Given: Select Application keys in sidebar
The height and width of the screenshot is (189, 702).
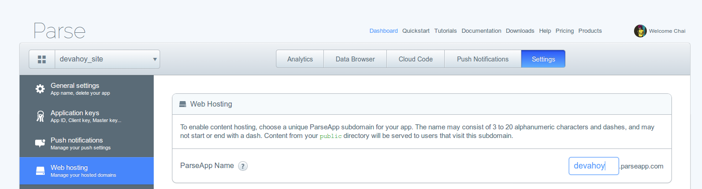Looking at the screenshot, I should [87, 116].
